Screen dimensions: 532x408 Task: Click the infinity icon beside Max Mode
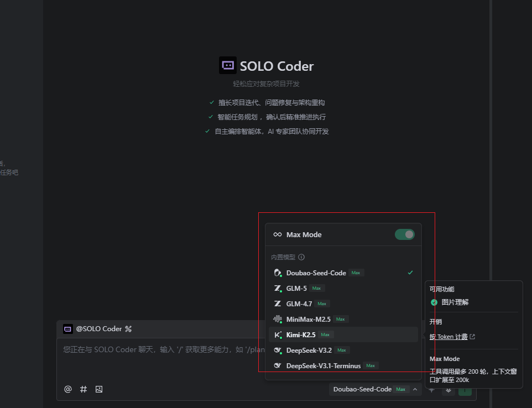(x=278, y=234)
